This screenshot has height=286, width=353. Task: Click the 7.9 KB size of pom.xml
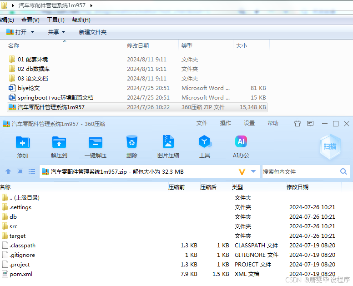point(189,274)
